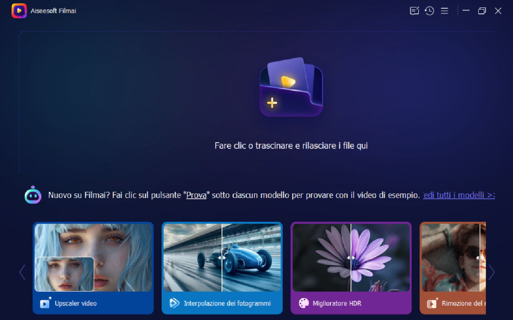The height and width of the screenshot is (320, 513).
Task: Click the plus icon on the upload folder
Action: tap(272, 103)
